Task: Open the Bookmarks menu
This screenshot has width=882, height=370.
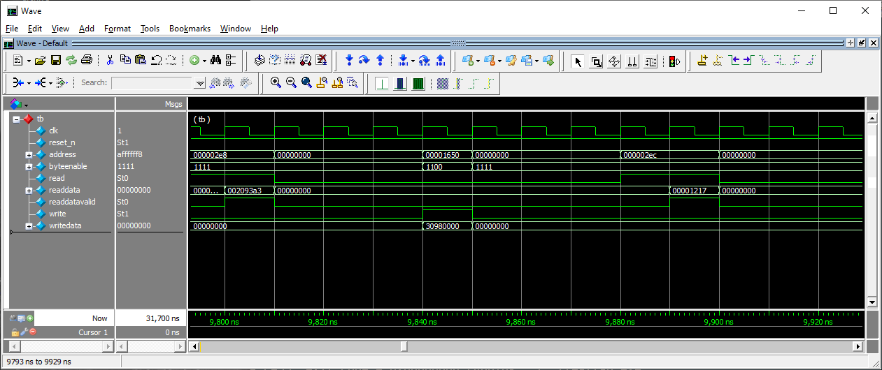Action: tap(190, 29)
